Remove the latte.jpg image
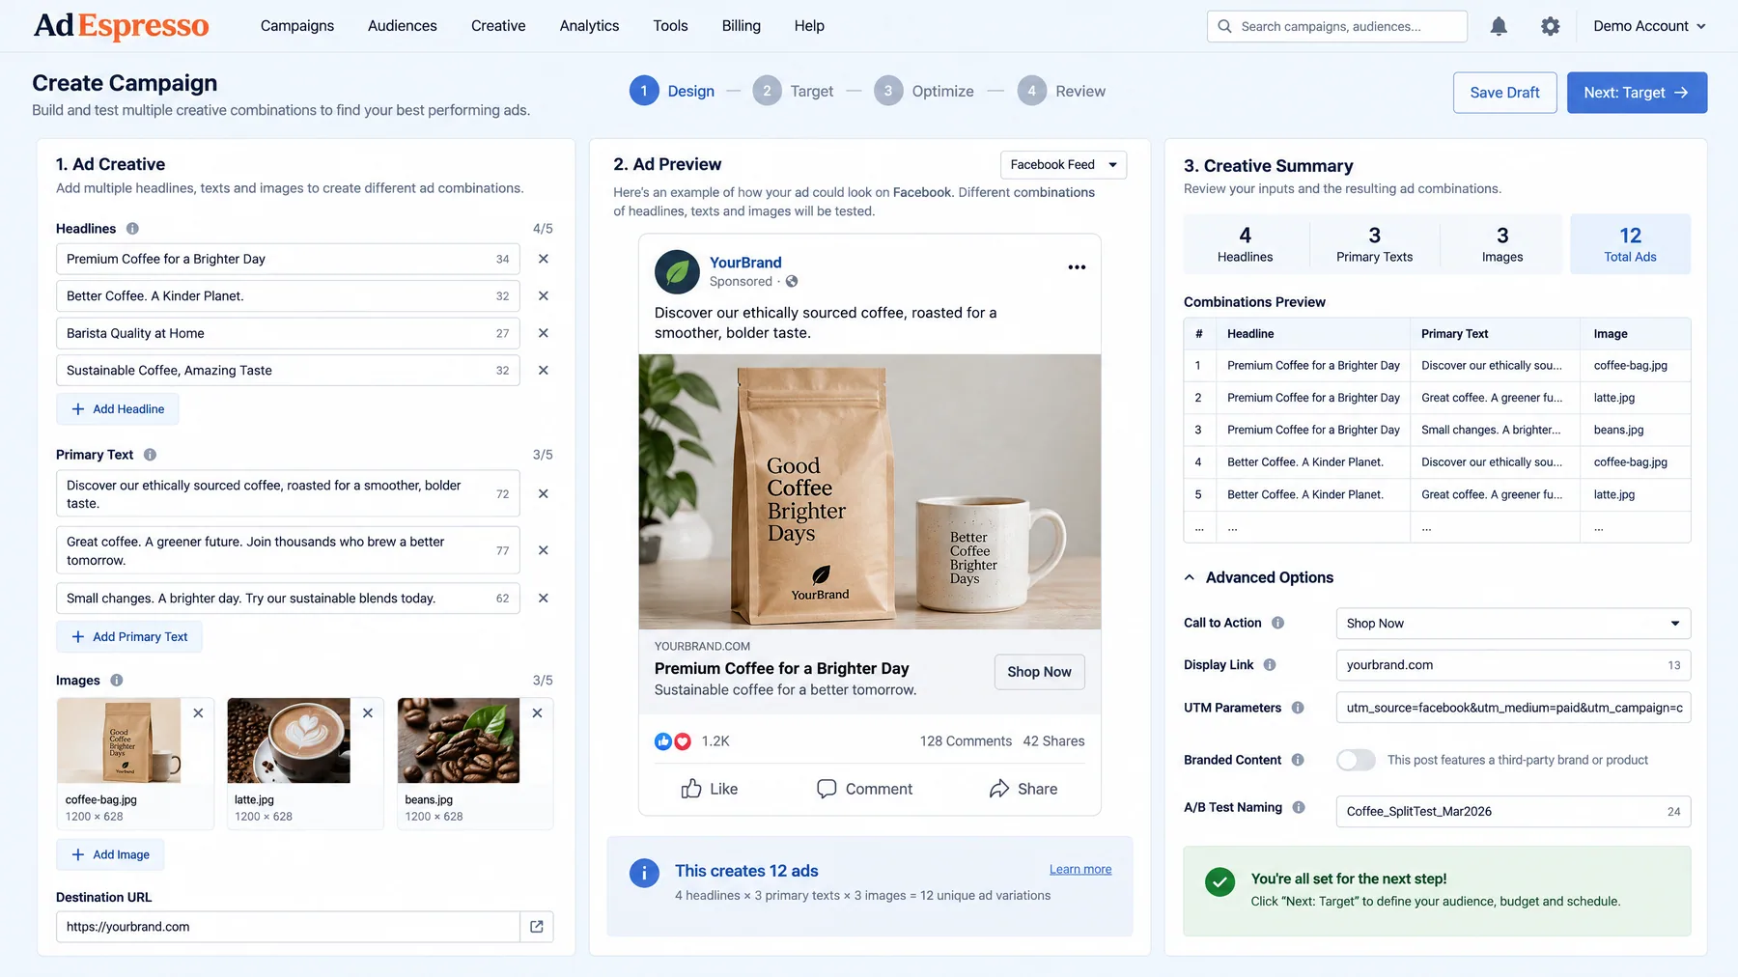The width and height of the screenshot is (1738, 977). pos(368,713)
